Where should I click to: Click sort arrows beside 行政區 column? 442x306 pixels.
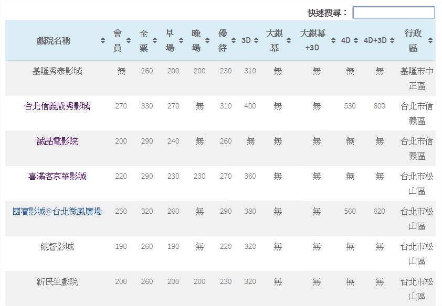[x=430, y=41]
